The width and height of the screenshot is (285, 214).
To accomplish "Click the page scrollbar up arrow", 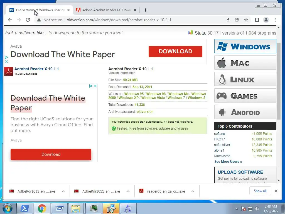I will pos(279,28).
